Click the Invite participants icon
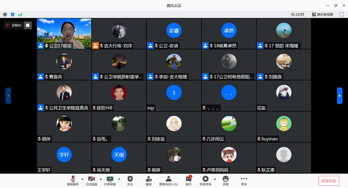This screenshot has height=188, width=348. click(x=149, y=179)
